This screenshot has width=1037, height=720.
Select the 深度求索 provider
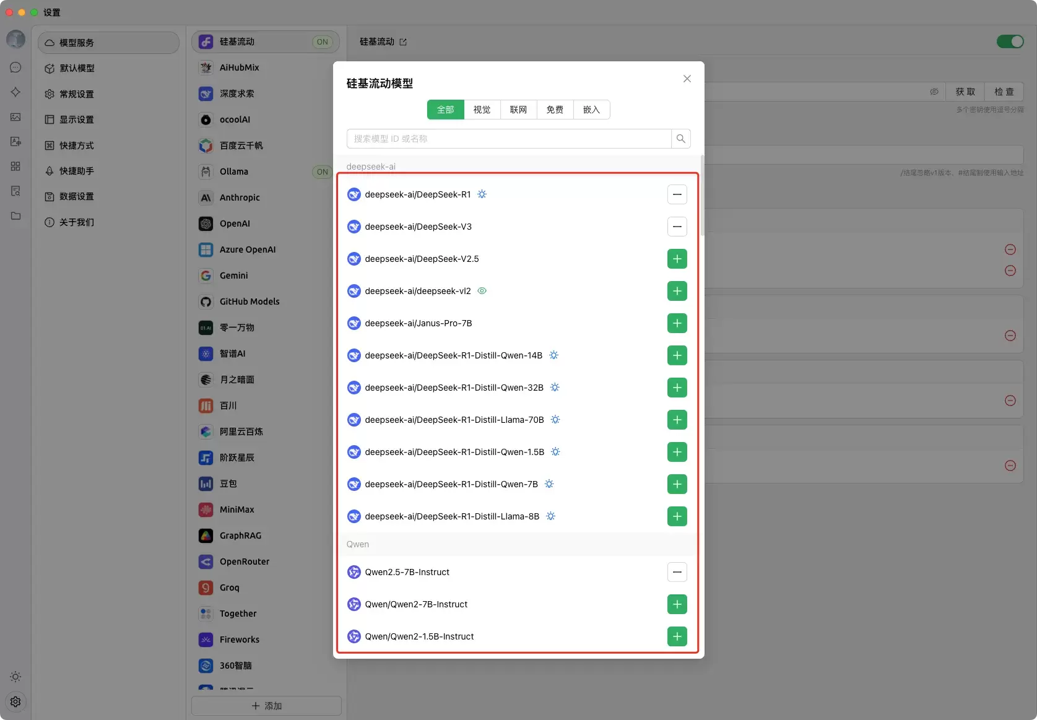(266, 93)
